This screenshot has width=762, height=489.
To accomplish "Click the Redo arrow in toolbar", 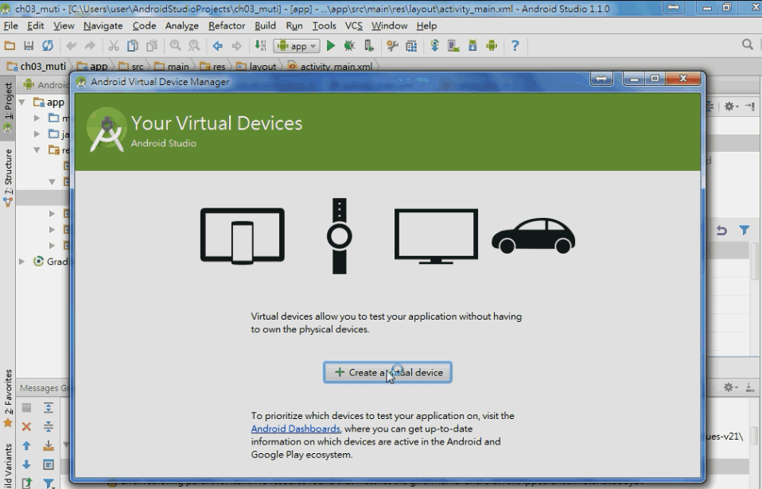I will [x=90, y=45].
